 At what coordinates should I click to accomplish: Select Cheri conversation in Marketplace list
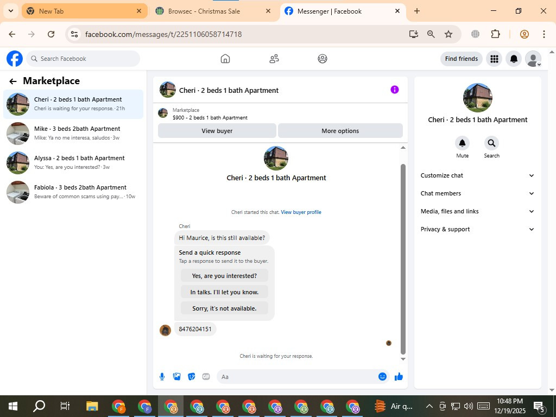pyautogui.click(x=73, y=104)
